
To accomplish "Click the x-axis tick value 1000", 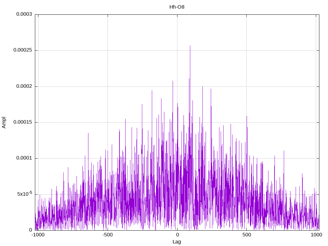I will pos(316,235).
